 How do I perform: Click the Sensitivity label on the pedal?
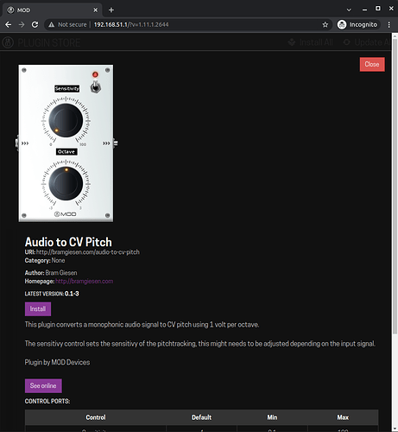pyautogui.click(x=67, y=88)
